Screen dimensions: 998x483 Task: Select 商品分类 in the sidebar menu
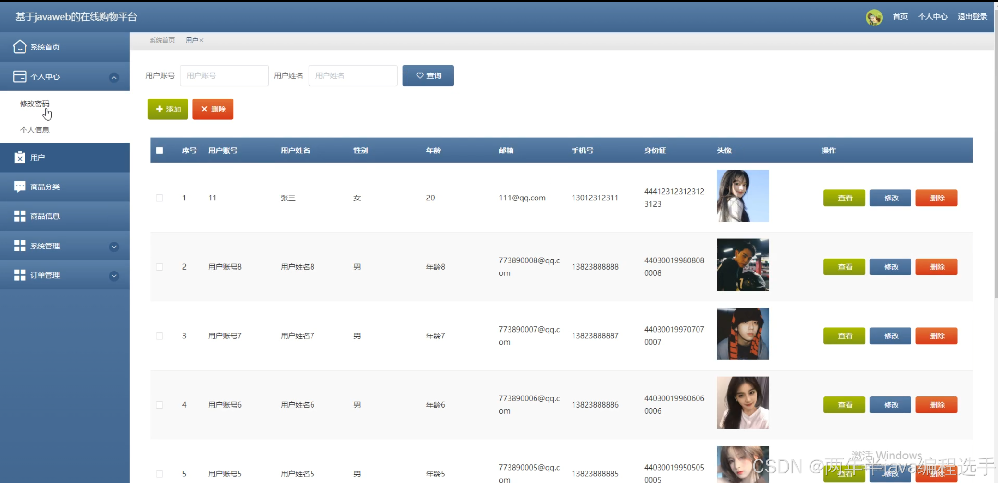point(65,187)
